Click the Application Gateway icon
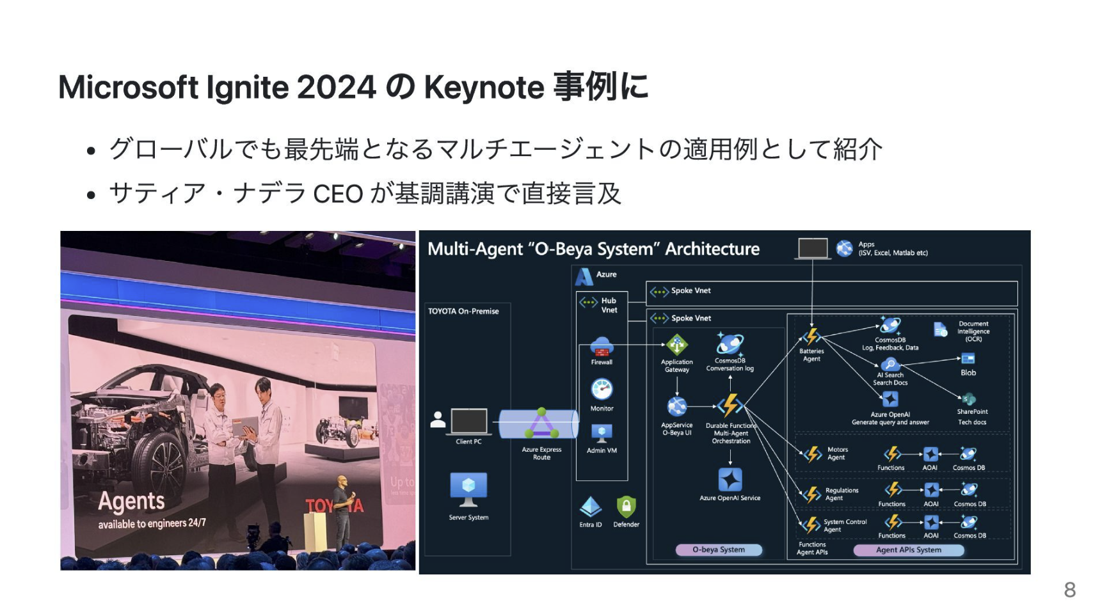 click(676, 345)
